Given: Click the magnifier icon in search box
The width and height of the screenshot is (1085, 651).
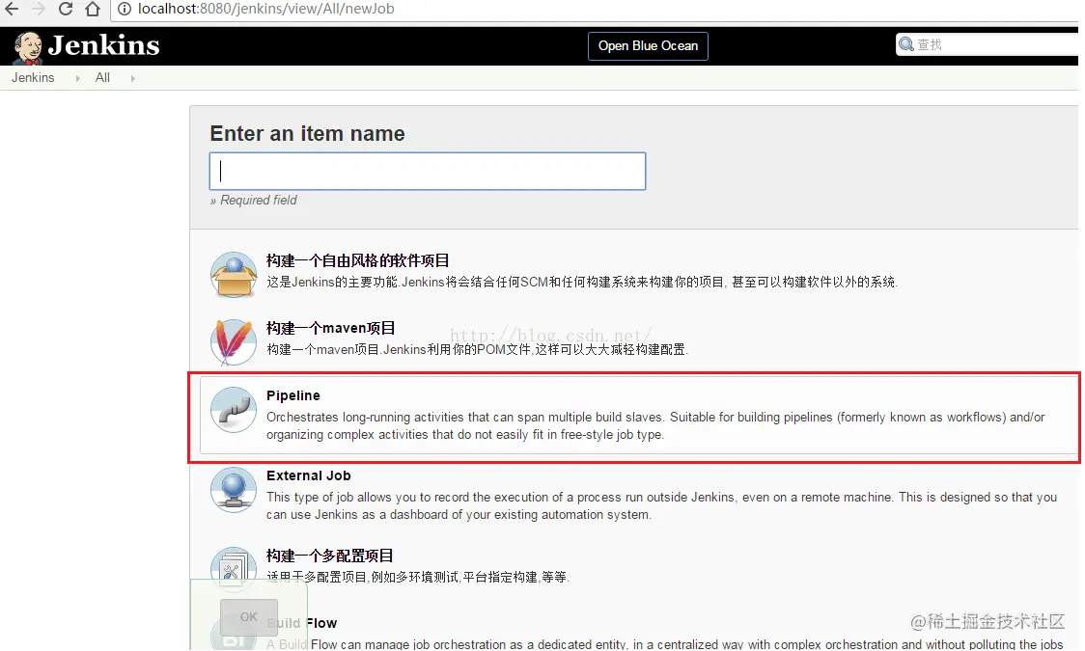Looking at the screenshot, I should [905, 45].
